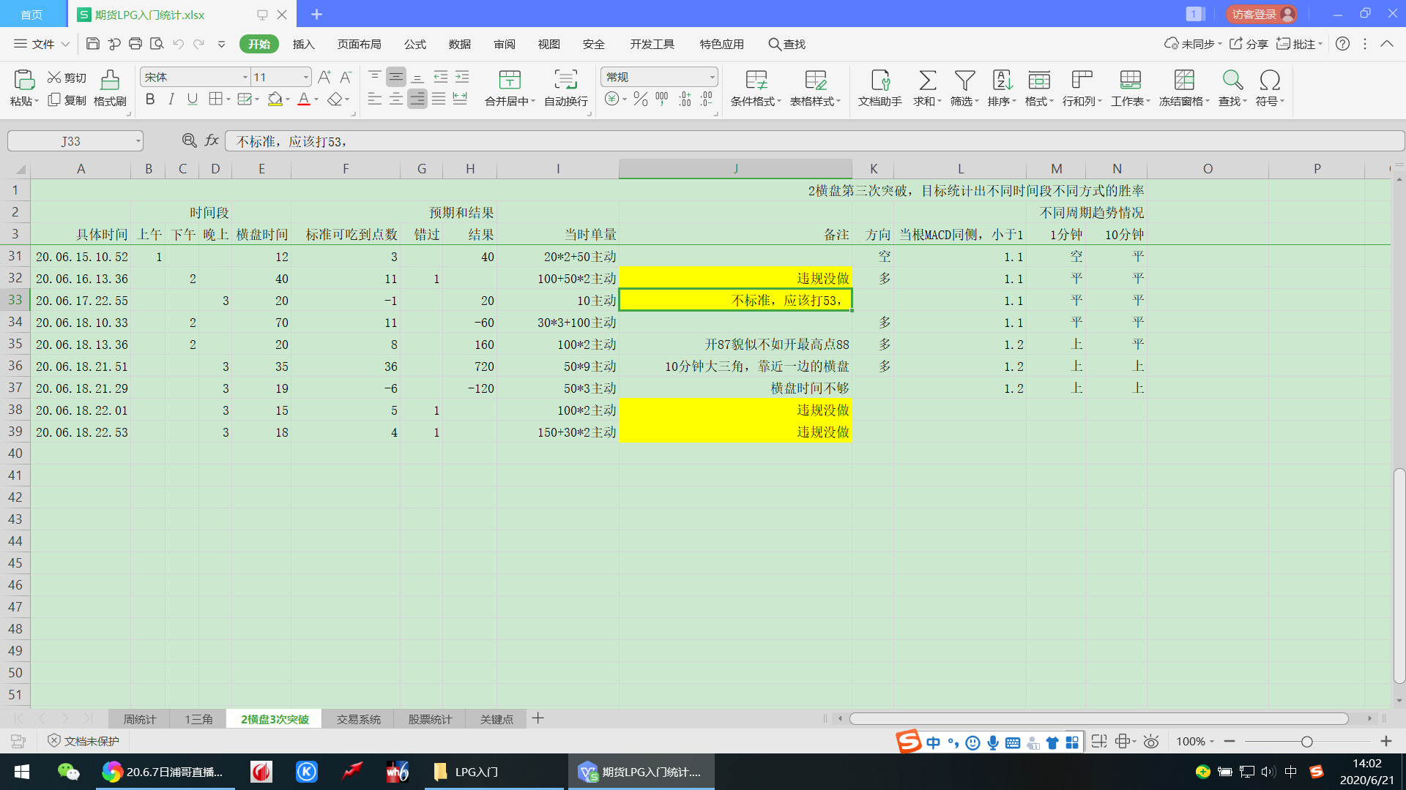Click the percent style icon
Screen dimensions: 1406x790
tap(641, 99)
